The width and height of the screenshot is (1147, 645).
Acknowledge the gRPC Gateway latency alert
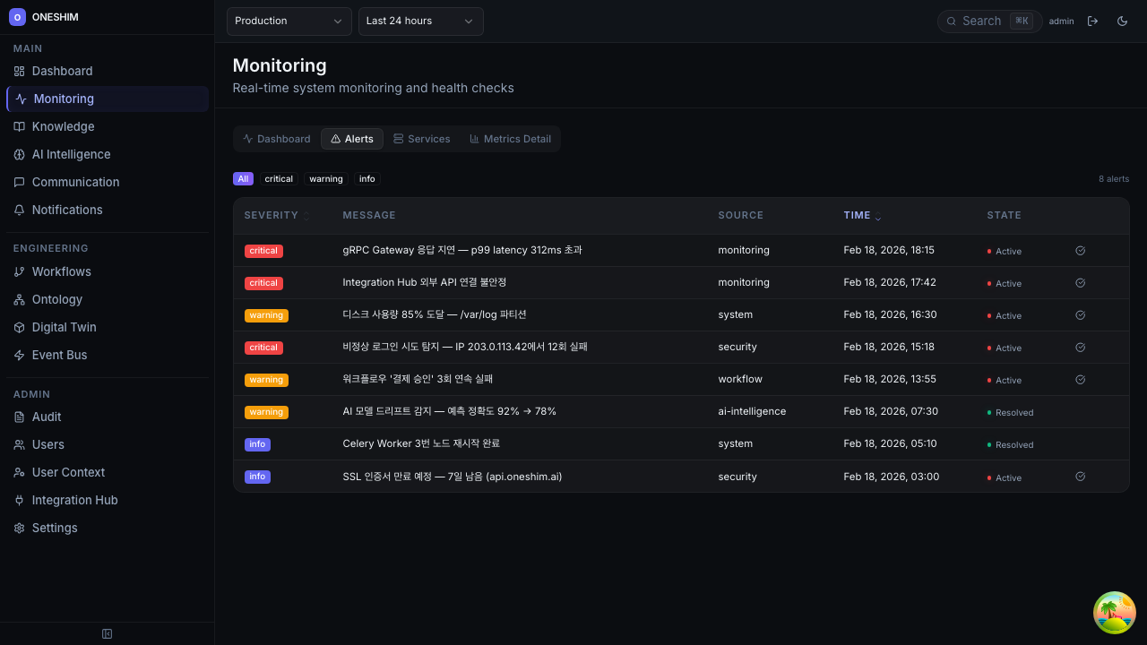[x=1080, y=251]
